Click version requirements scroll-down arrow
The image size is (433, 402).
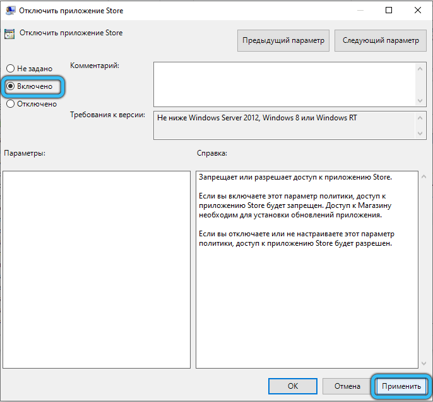420,134
